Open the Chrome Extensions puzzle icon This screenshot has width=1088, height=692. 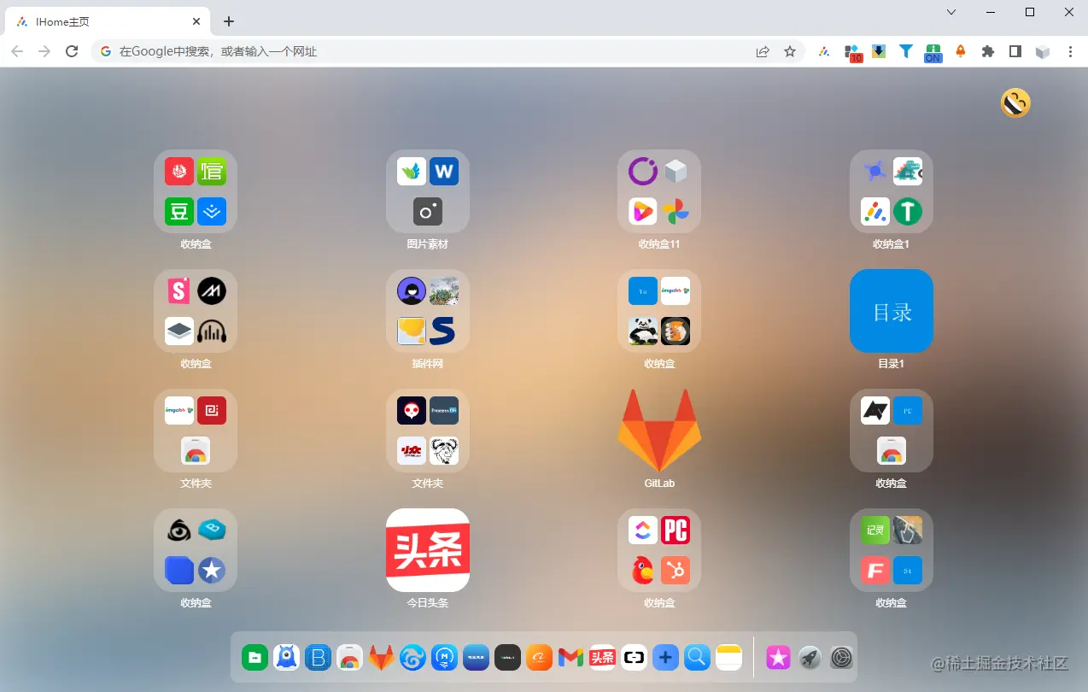988,51
